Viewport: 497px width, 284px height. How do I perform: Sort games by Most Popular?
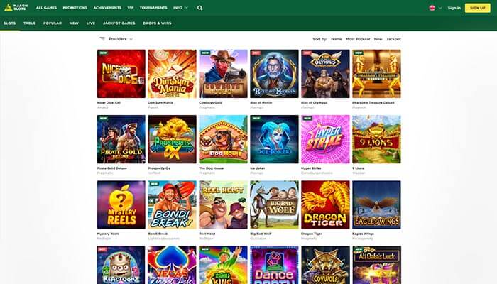(358, 39)
